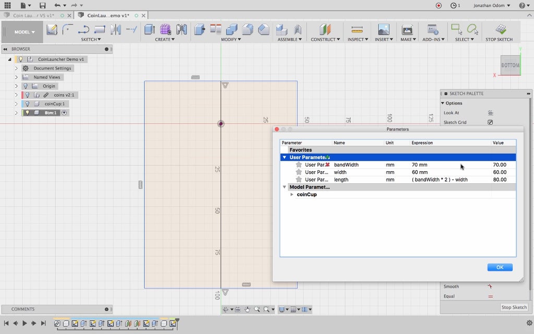The width and height of the screenshot is (534, 334).
Task: Toggle the Sketch Grid checkbox
Action: [x=490, y=122]
